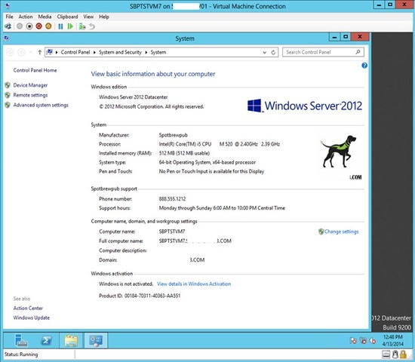Screen dimensions: 415x362
Task: Click 'Windows Server 2012 Datacenter' edition text
Action: [x=134, y=97]
